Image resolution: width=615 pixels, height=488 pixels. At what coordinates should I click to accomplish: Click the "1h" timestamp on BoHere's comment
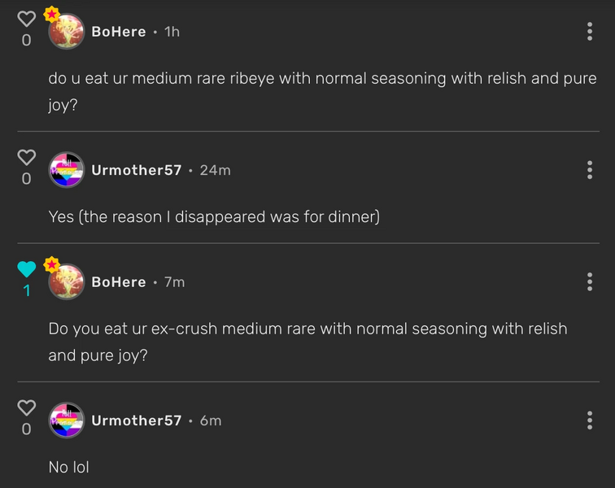(172, 32)
